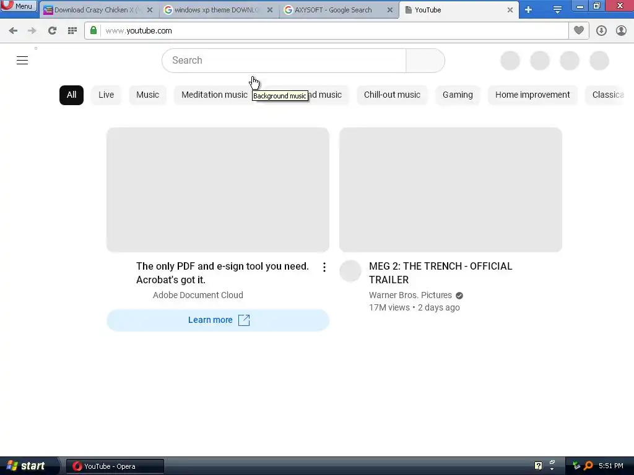
Task: Open a new tab with plus icon
Action: coord(528,10)
